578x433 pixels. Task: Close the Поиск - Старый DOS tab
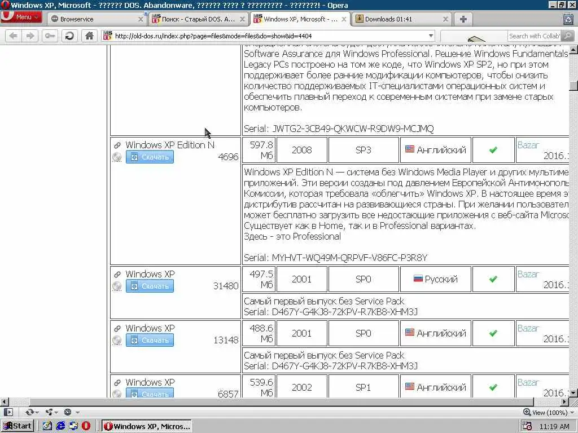tap(242, 19)
